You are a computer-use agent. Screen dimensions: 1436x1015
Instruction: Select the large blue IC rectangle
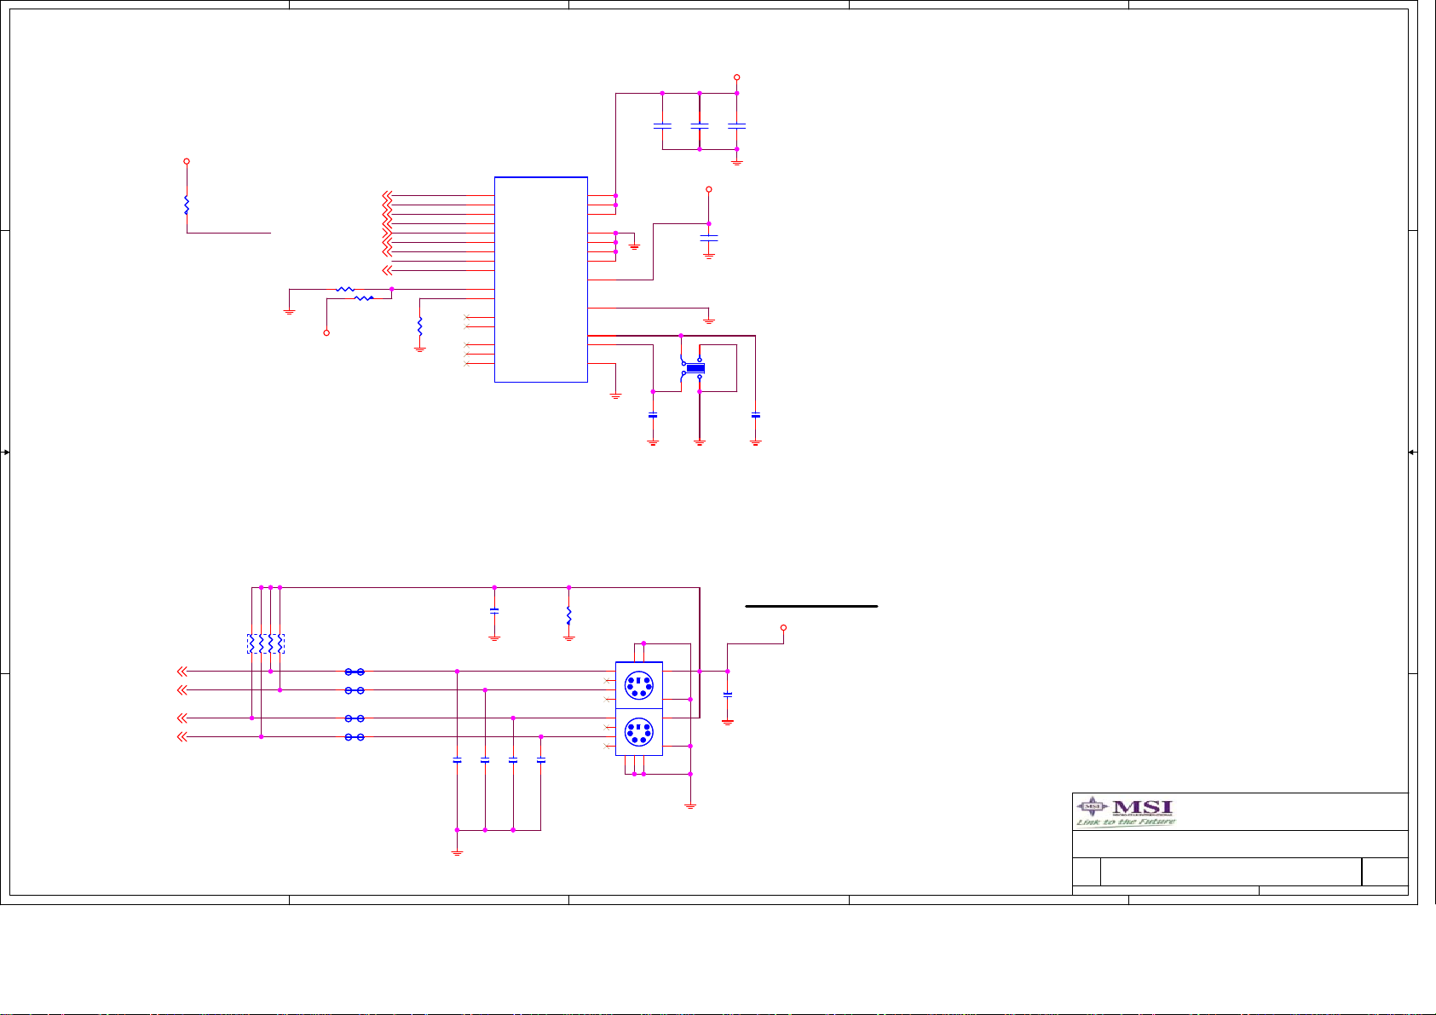(x=541, y=280)
